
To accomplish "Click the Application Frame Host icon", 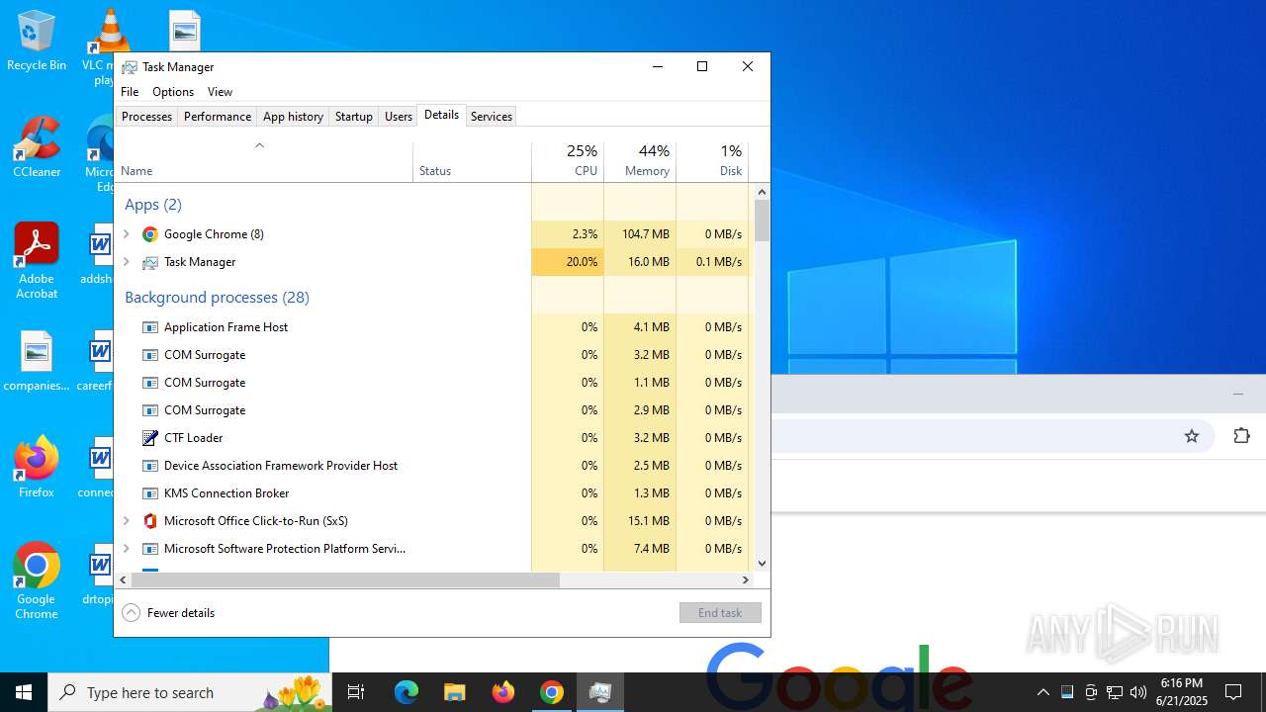I will [150, 327].
